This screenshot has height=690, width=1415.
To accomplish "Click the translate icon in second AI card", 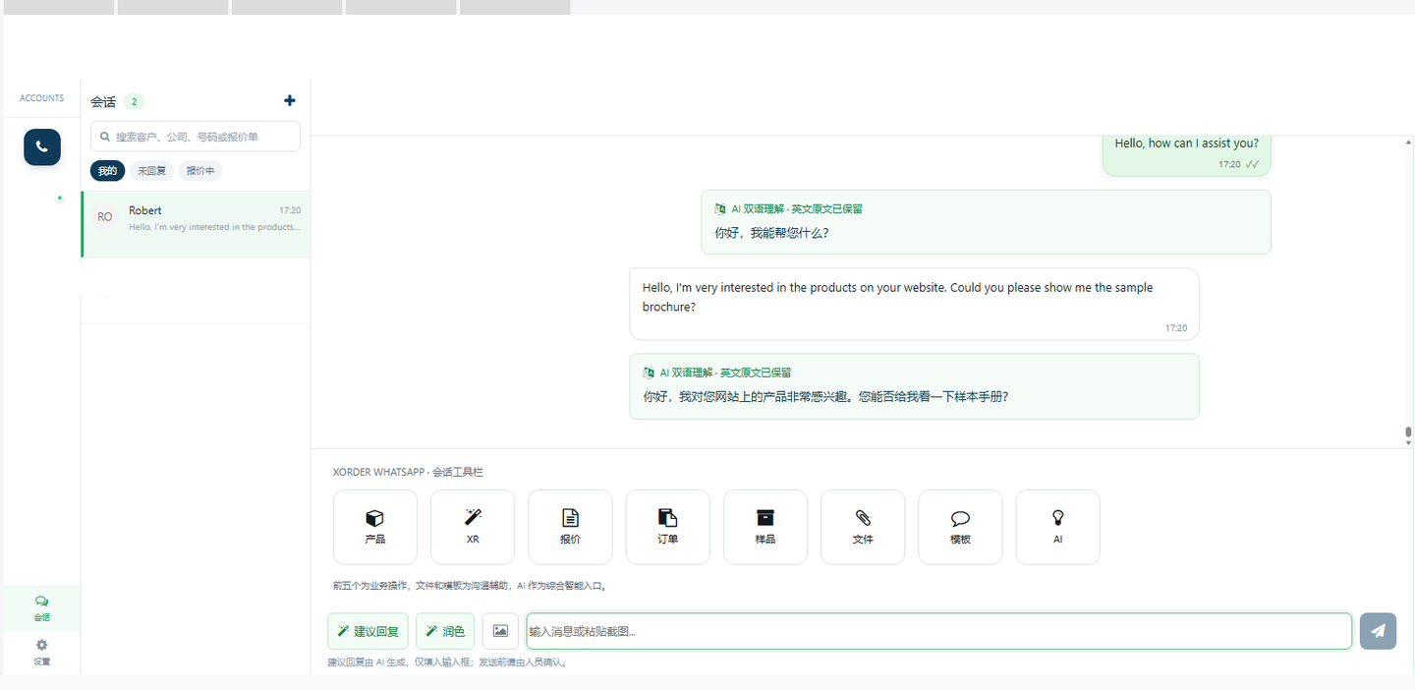I will (649, 374).
